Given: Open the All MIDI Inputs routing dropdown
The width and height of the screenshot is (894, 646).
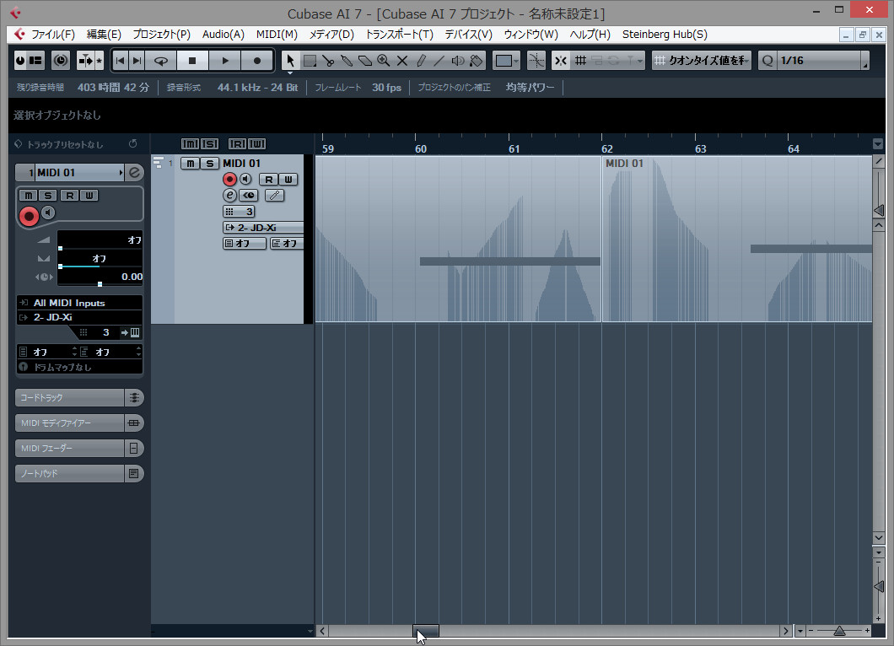Looking at the screenshot, I should (x=79, y=303).
